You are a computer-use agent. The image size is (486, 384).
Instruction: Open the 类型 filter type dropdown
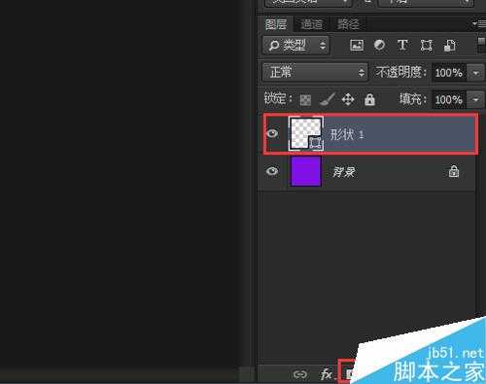296,46
